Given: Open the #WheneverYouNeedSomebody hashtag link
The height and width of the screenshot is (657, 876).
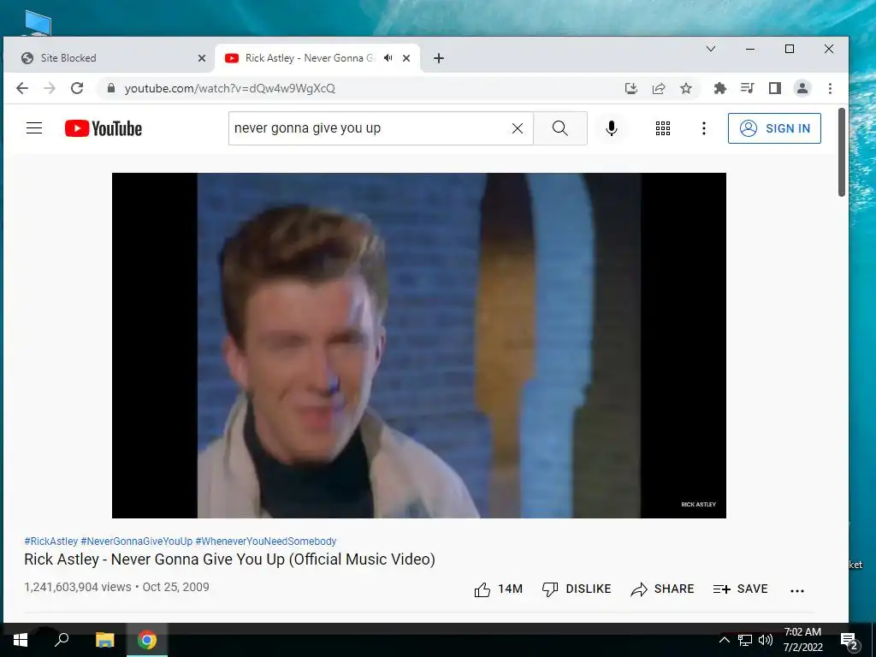Looking at the screenshot, I should point(266,542).
